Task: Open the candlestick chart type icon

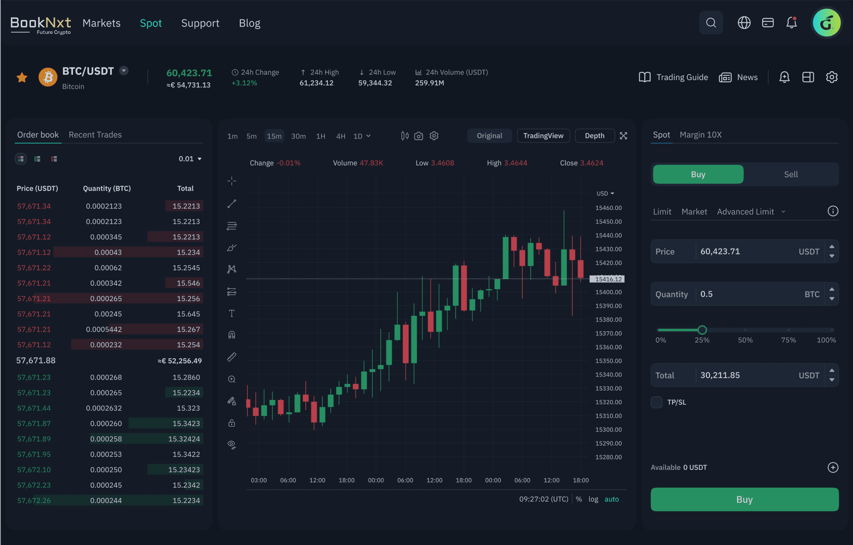Action: [x=404, y=136]
